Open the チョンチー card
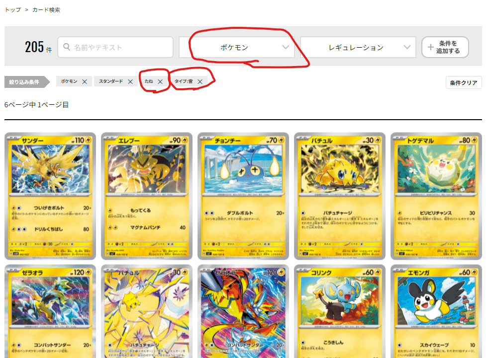The image size is (491, 358). 243,196
